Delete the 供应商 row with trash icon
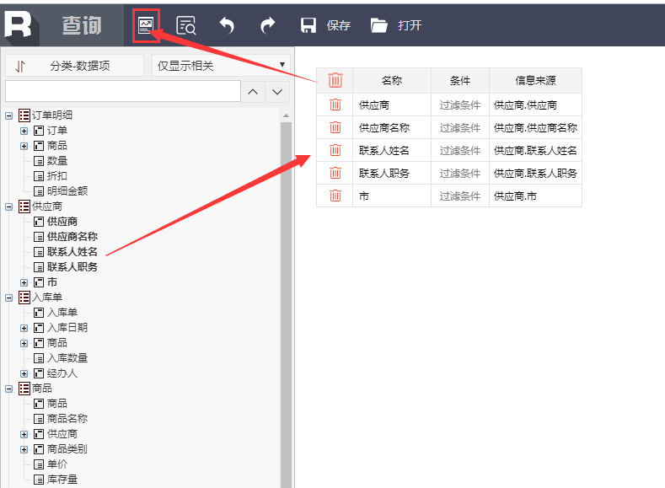This screenshot has width=665, height=488. coord(335,105)
